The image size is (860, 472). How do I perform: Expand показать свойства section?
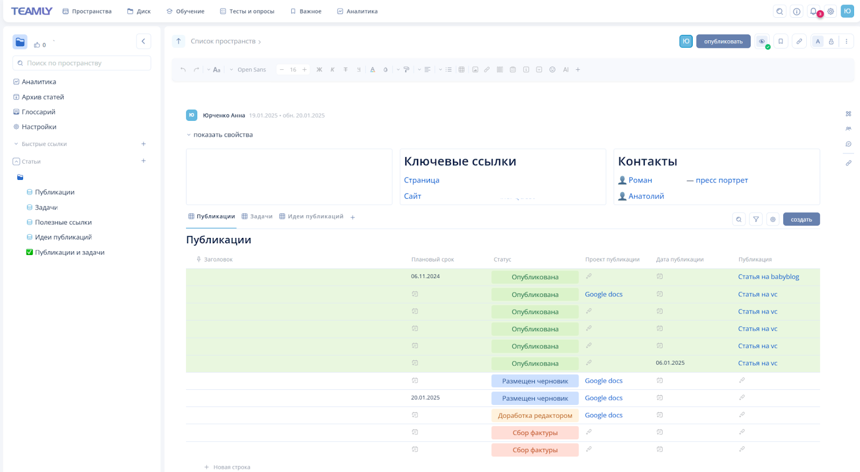coord(220,135)
